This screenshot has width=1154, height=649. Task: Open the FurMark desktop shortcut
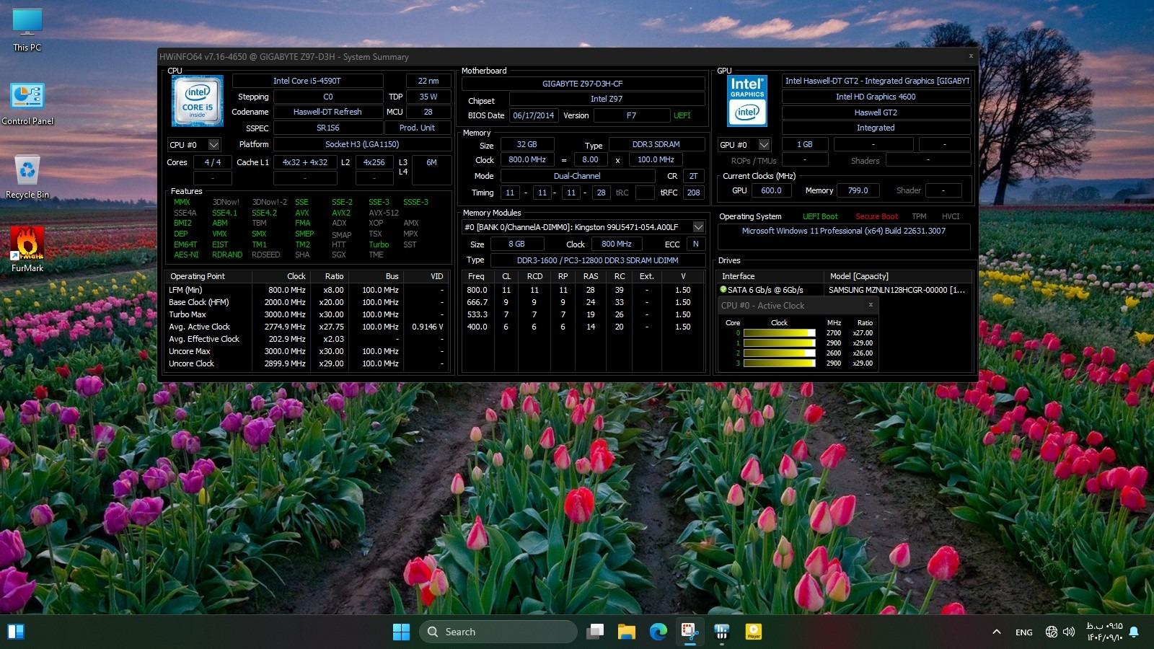coord(27,245)
